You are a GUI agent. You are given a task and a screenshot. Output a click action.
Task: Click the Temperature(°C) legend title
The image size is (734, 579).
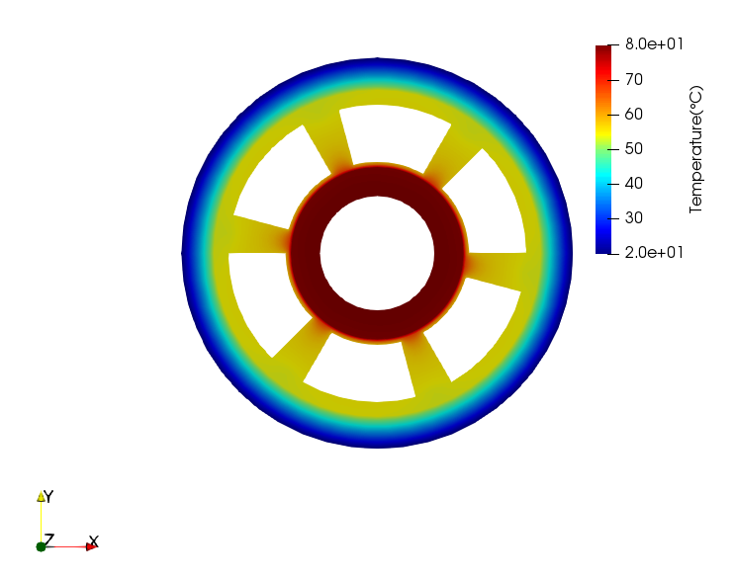point(696,149)
